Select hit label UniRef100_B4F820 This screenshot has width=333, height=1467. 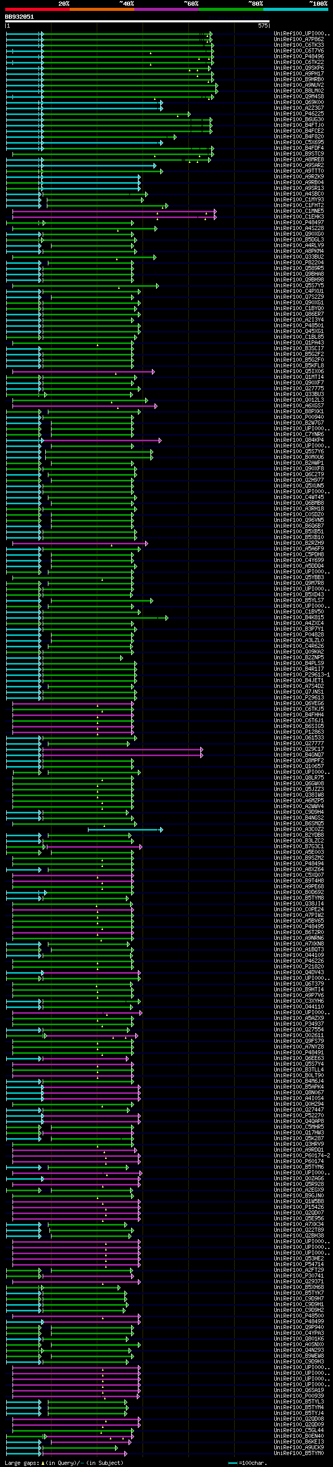[x=299, y=137]
